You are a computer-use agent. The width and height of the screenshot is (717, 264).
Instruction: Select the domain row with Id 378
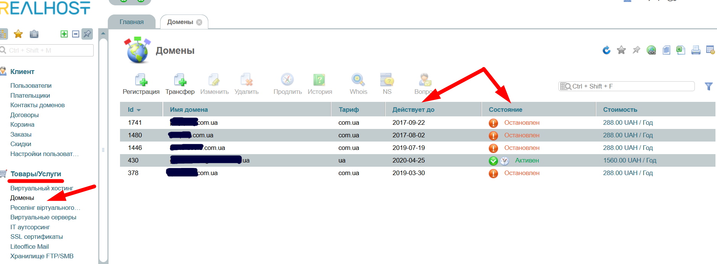[x=418, y=173]
